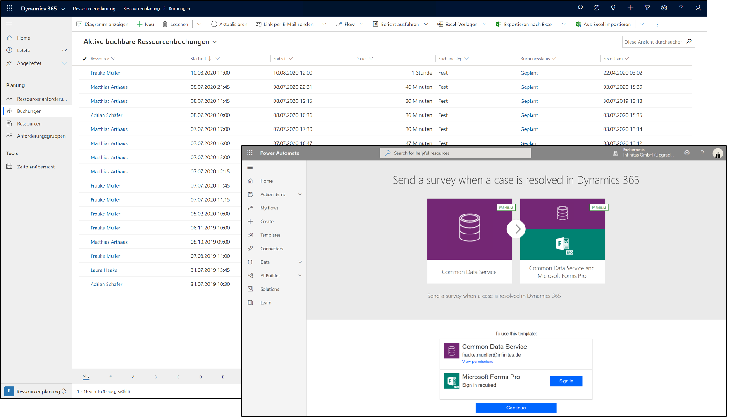Click the Aktualisieren refresh icon
733x418 pixels.
(213, 24)
